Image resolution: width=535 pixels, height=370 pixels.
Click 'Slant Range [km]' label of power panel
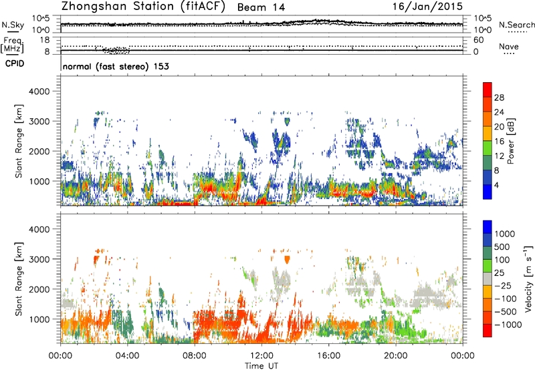19,141
